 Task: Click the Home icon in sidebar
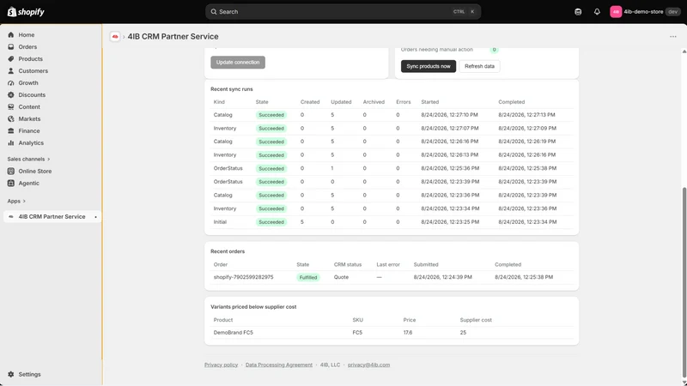[x=11, y=34]
